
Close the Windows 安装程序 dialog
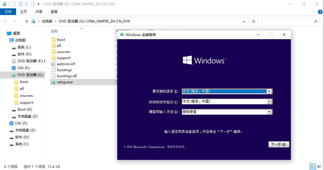(x=284, y=35)
